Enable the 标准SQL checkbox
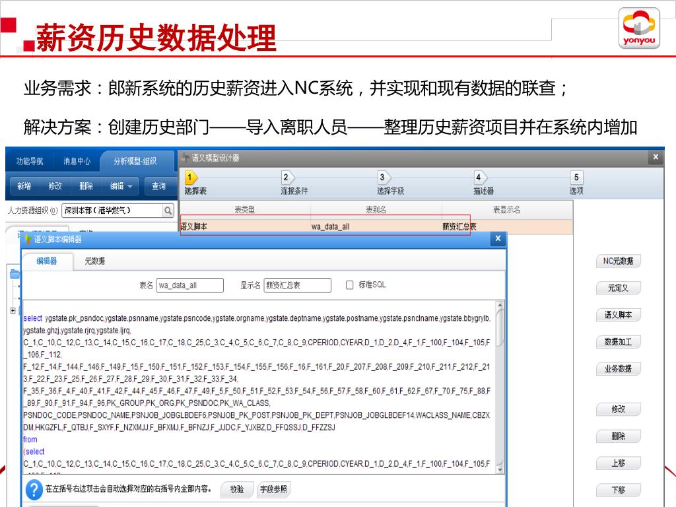Viewport: 676px width, 507px height. (350, 285)
